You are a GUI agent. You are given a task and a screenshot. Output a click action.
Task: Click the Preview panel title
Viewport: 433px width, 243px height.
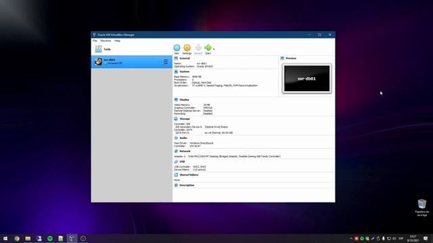pos(291,59)
